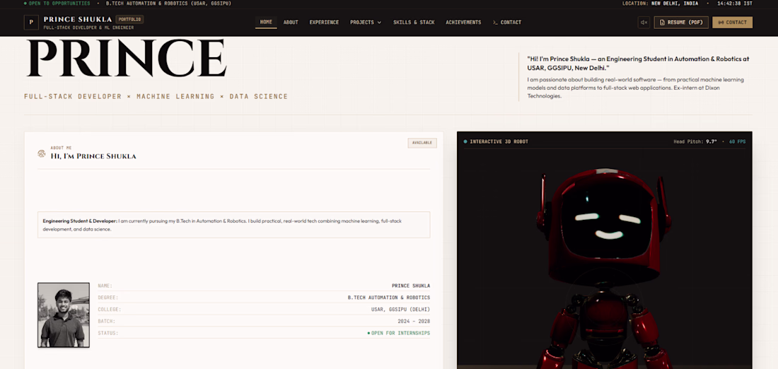Viewport: 778px width, 369px height.
Task: Click the Available status badge
Action: click(x=422, y=143)
